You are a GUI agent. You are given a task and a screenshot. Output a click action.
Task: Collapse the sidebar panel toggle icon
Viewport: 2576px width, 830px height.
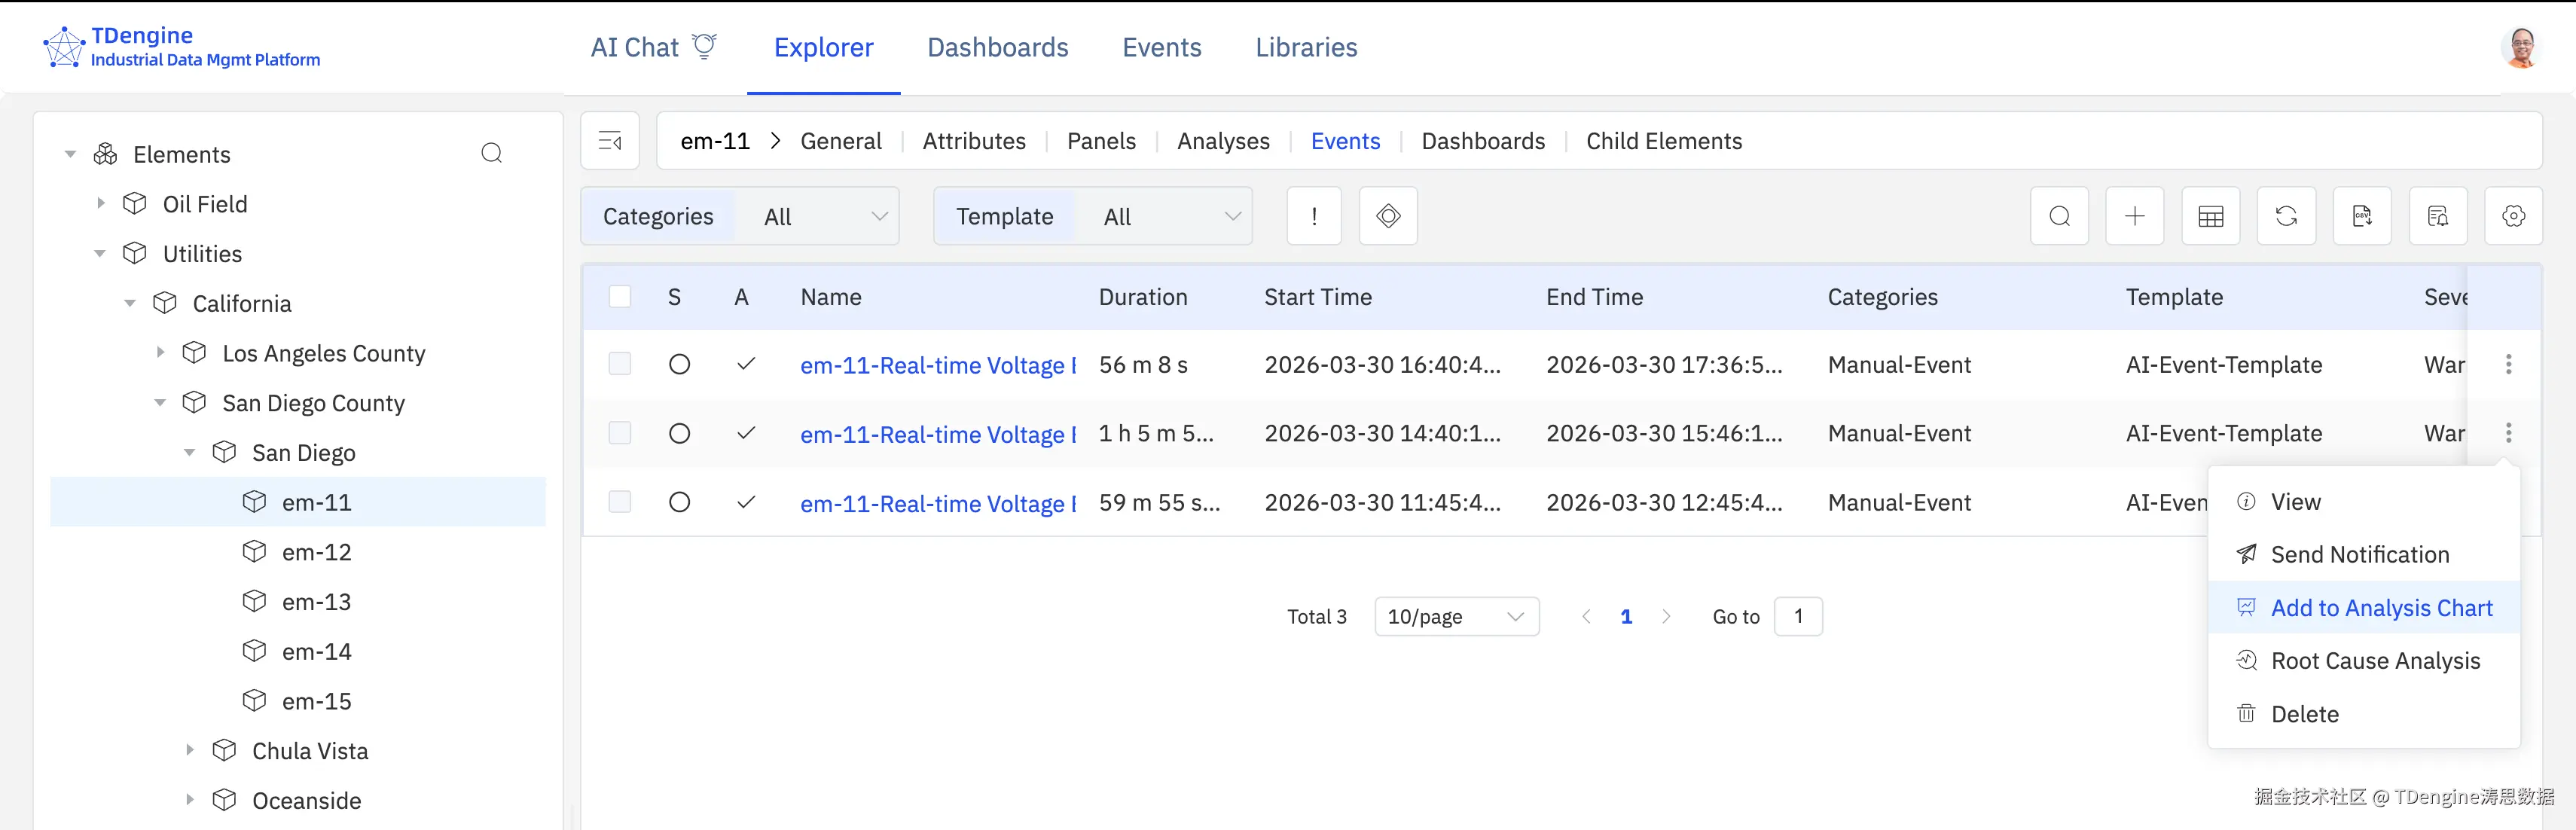click(610, 141)
